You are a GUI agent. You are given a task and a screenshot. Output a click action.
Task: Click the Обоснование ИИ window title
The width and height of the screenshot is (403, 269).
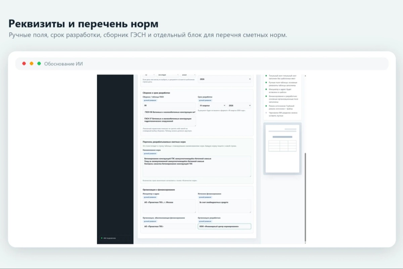[63, 64]
